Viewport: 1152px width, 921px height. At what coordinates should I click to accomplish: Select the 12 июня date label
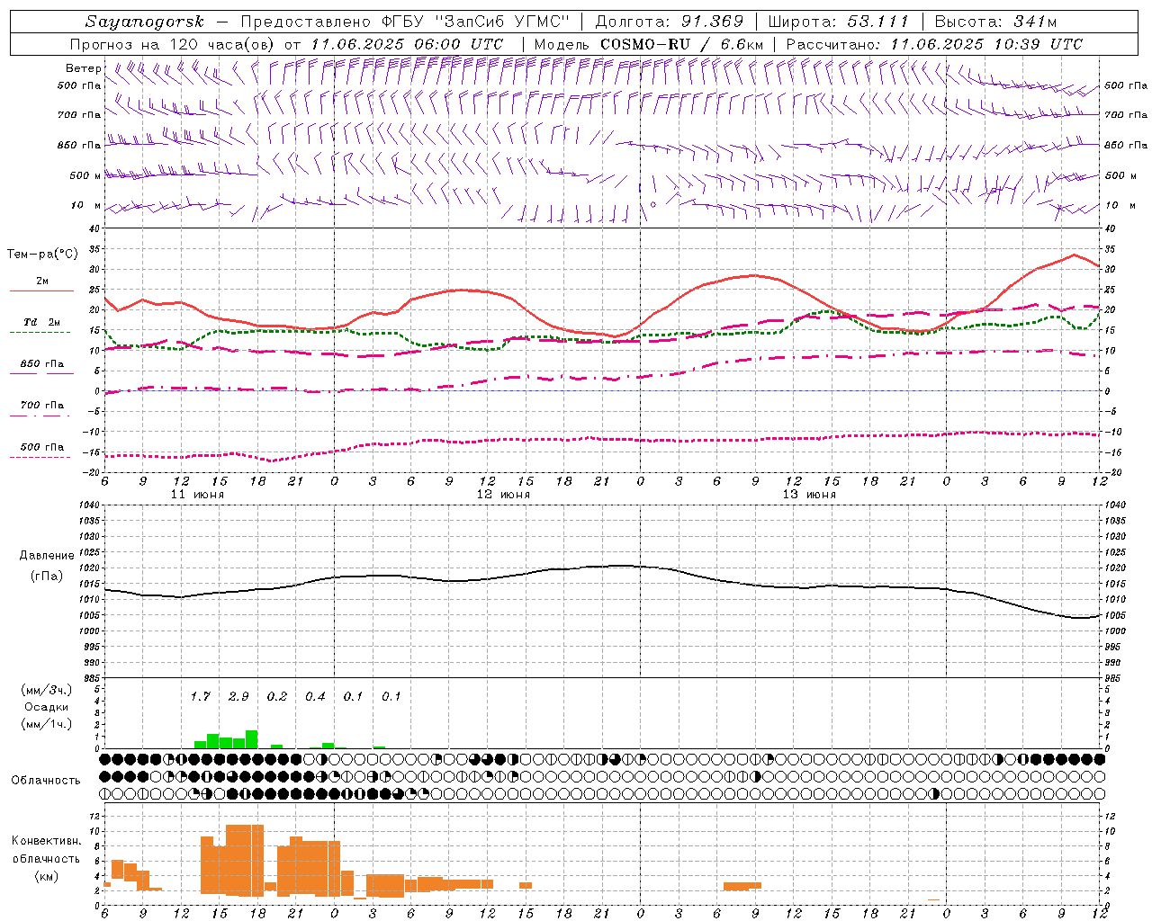coord(503,495)
